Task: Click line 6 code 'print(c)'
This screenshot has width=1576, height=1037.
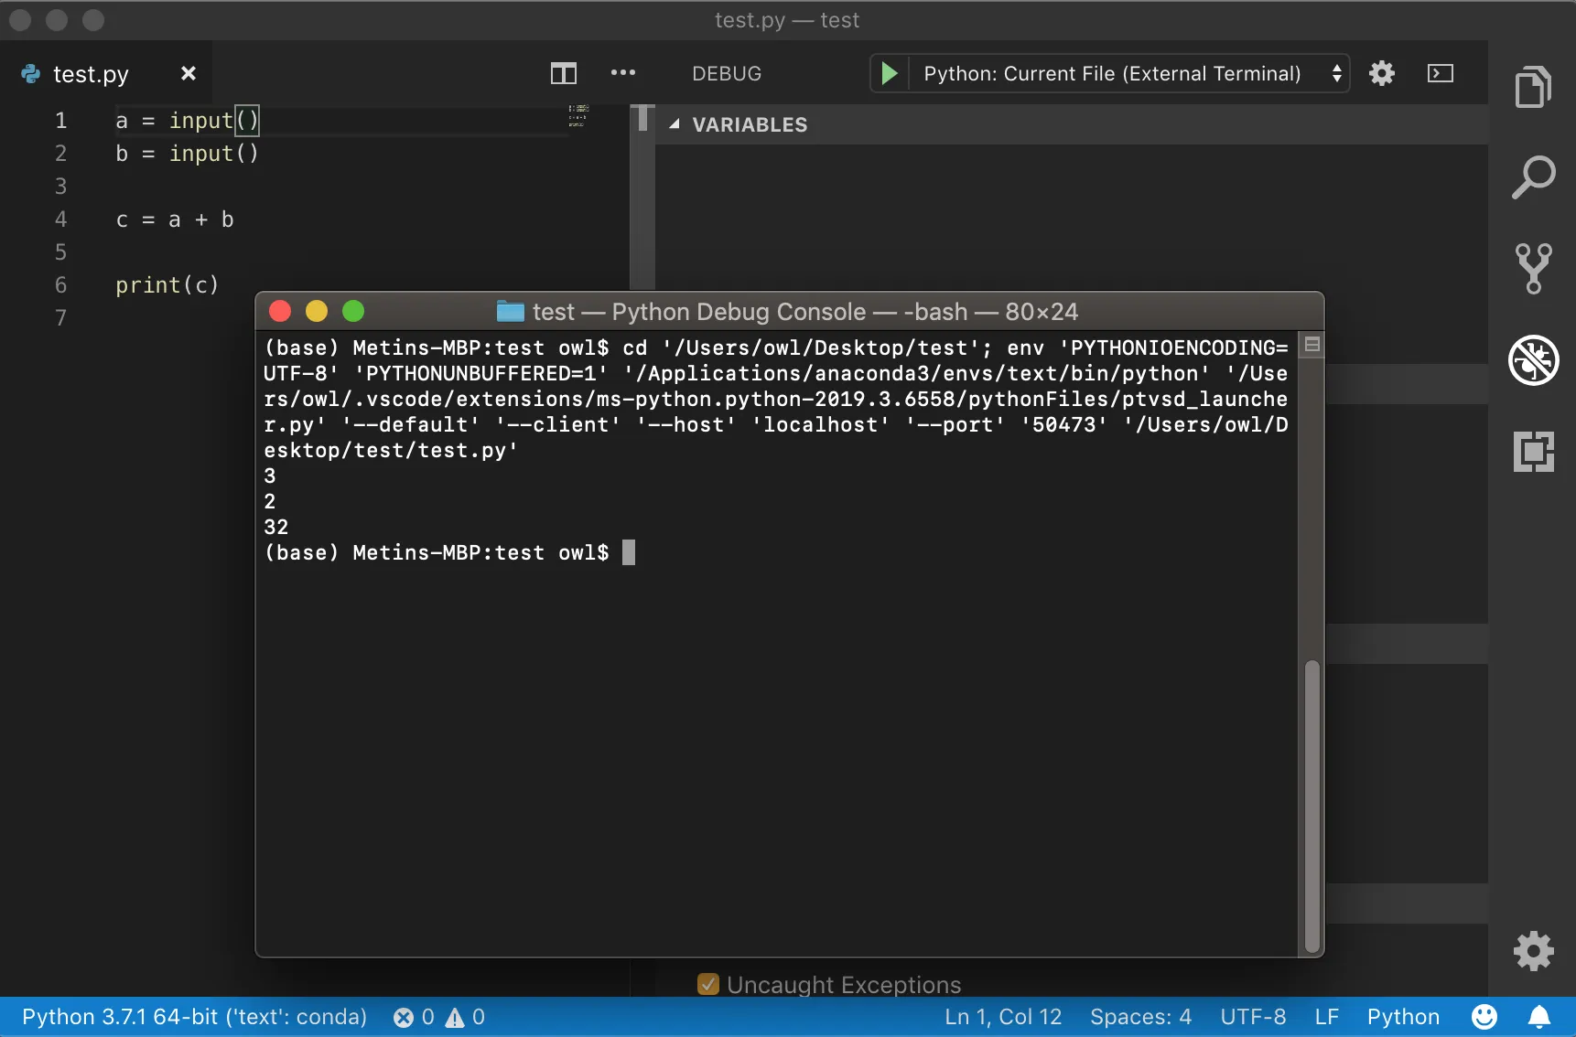Action: 167,285
